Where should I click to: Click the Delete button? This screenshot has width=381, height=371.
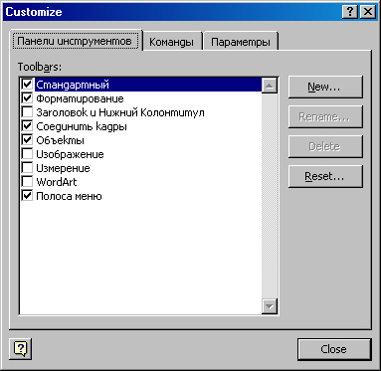pyautogui.click(x=325, y=146)
